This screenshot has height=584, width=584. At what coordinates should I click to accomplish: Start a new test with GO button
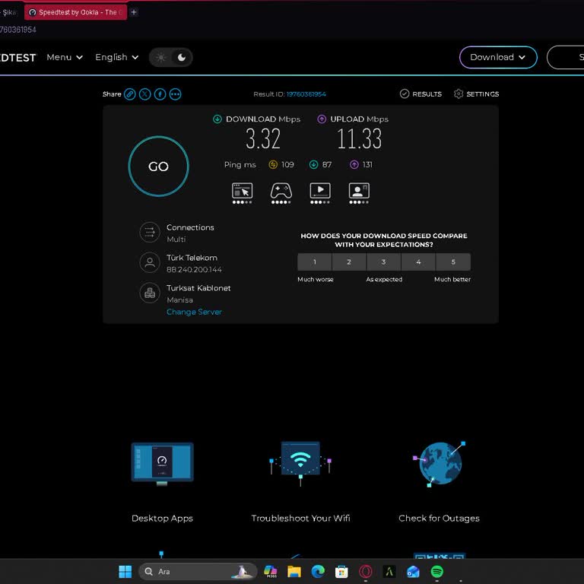(x=159, y=166)
